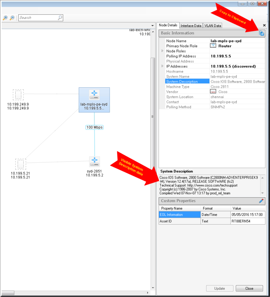The image size is (270, 297).
Task: Maximize the application window
Action: pos(252,3)
